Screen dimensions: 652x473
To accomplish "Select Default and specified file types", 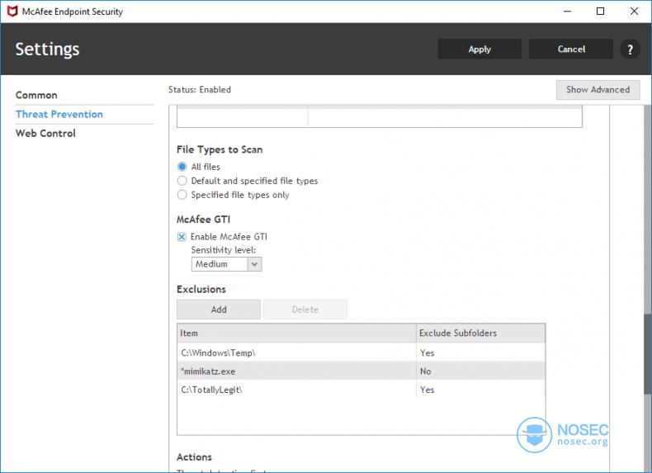I will (x=182, y=181).
